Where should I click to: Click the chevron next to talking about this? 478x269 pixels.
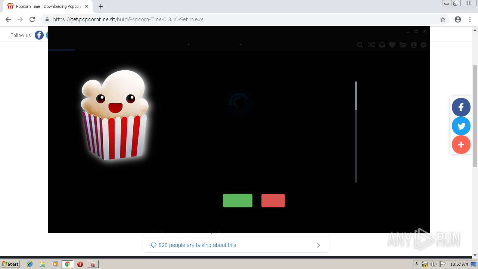pos(319,245)
